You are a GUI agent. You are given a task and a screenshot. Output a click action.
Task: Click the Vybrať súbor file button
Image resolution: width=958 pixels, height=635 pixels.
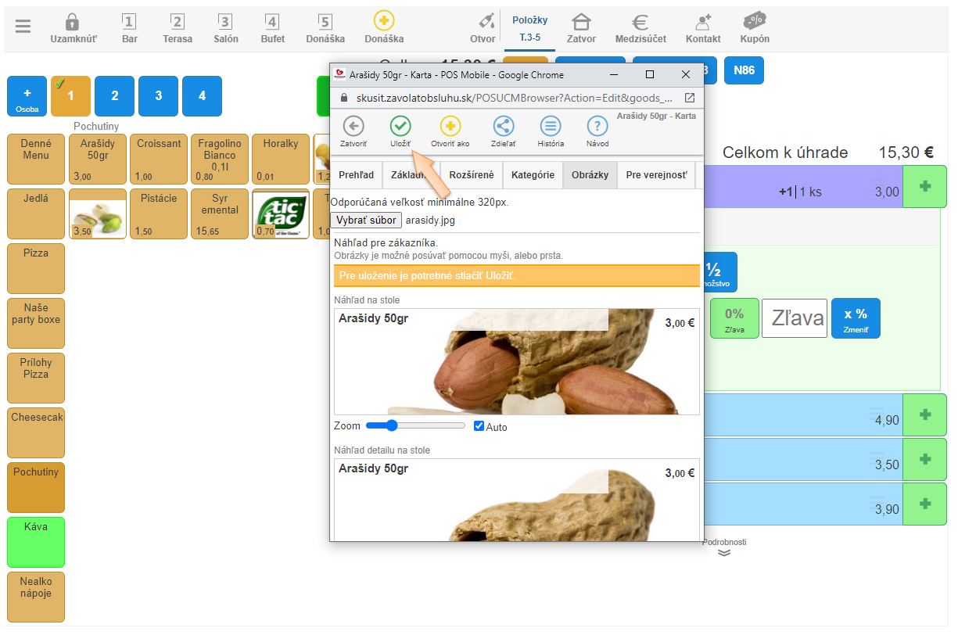[367, 220]
